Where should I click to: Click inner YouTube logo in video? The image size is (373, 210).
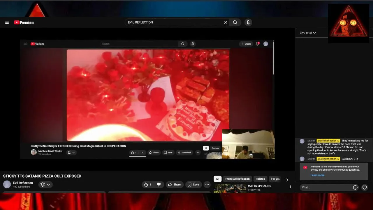pos(38,44)
